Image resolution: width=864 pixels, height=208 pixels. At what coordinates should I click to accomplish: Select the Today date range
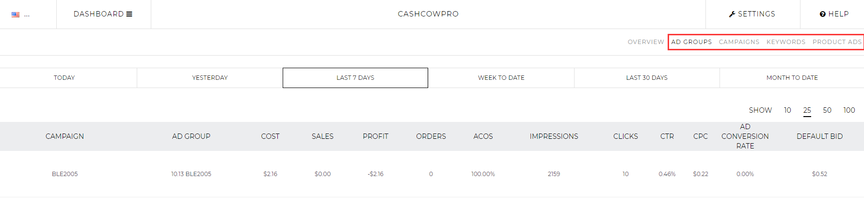pos(64,78)
